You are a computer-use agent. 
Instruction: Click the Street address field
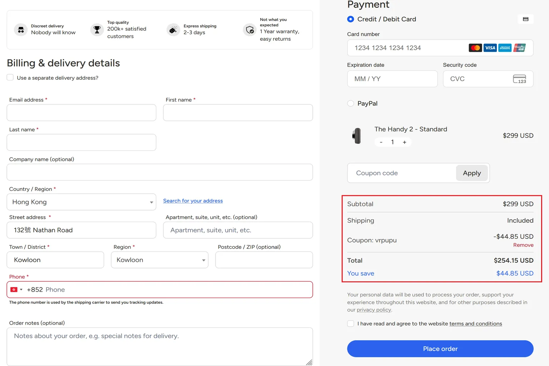(81, 230)
